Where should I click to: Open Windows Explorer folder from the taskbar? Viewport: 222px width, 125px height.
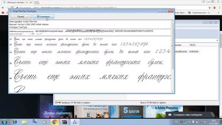(25, 122)
